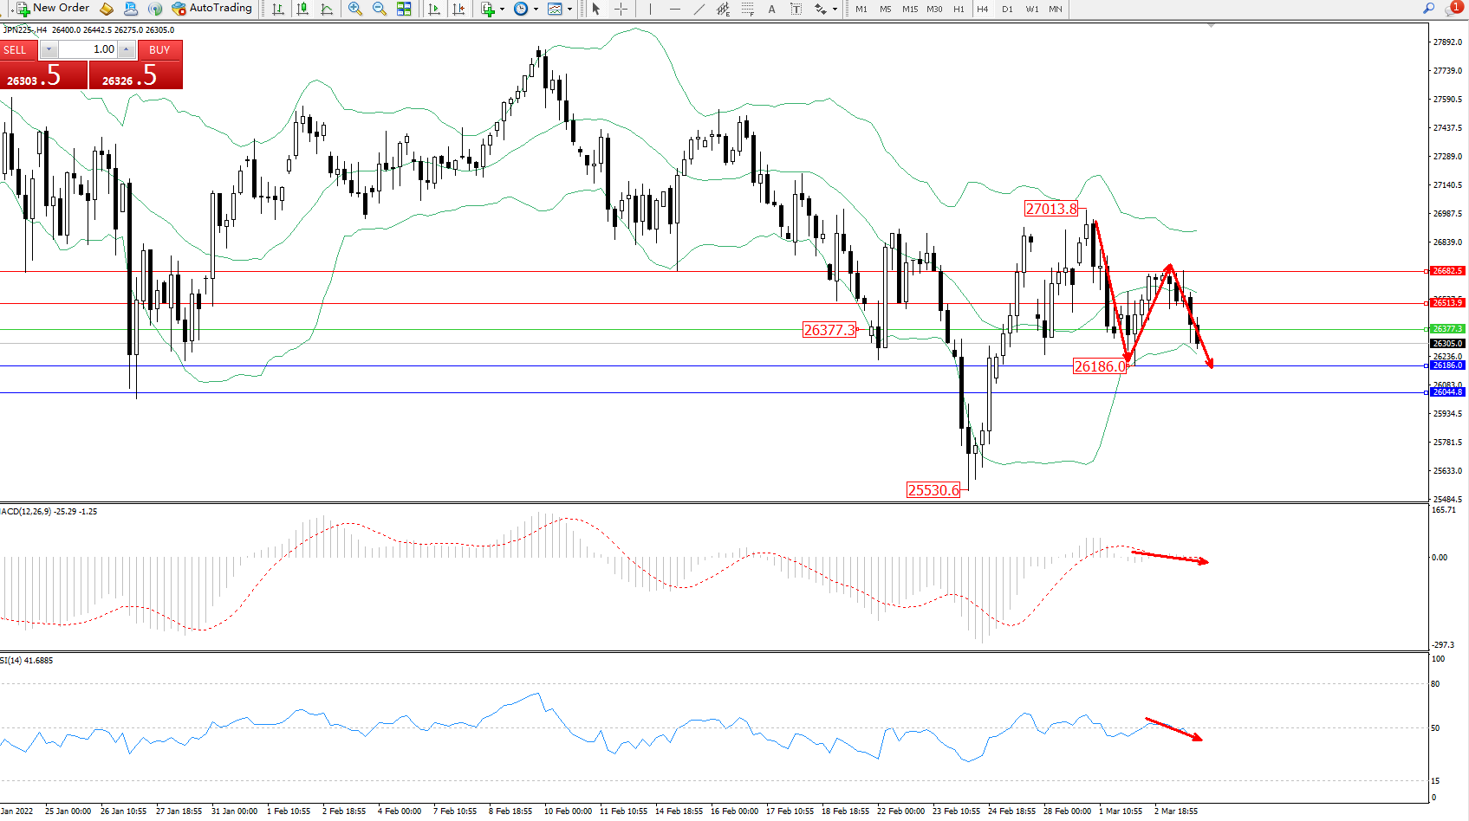Zoom in on the chart

click(x=355, y=9)
